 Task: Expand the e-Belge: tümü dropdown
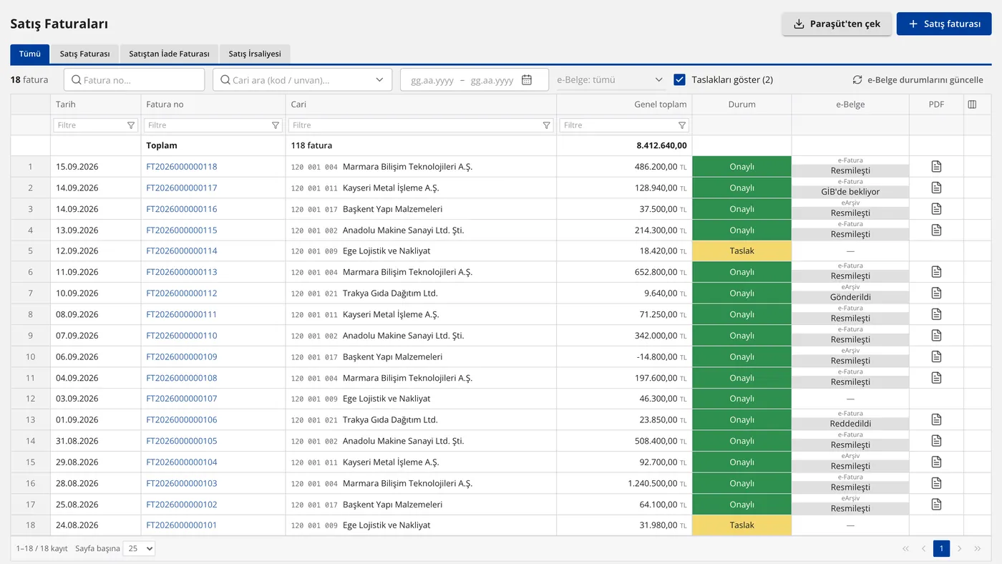coord(611,80)
